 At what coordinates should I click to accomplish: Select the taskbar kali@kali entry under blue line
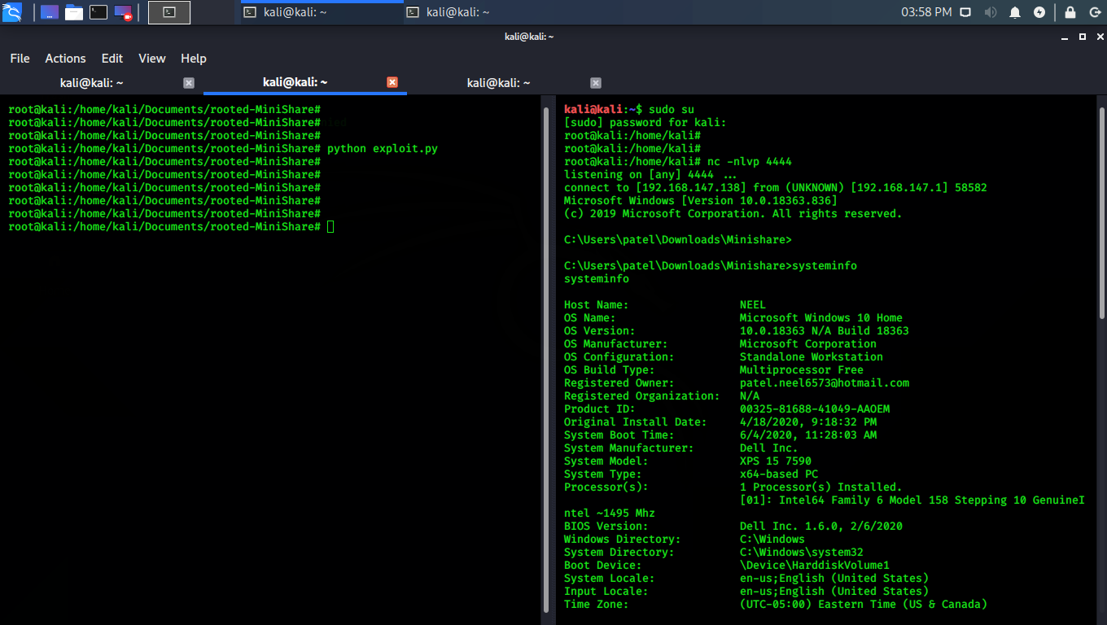[x=322, y=12]
